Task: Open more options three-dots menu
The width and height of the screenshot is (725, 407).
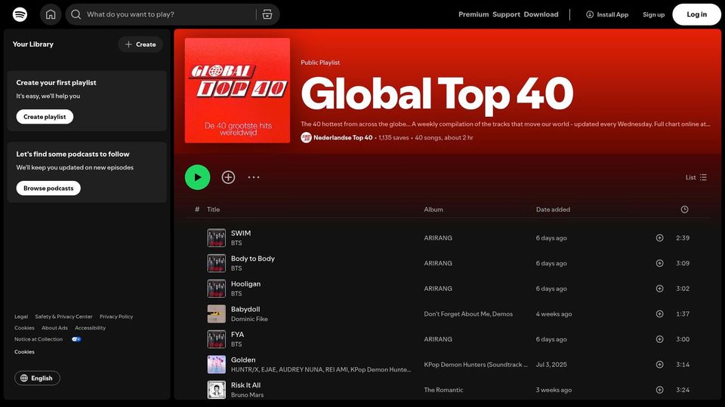Action: (x=254, y=177)
